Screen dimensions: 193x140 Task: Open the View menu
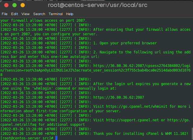[25, 14]
